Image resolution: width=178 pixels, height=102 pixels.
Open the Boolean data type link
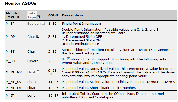pyautogui.click(x=34, y=24)
